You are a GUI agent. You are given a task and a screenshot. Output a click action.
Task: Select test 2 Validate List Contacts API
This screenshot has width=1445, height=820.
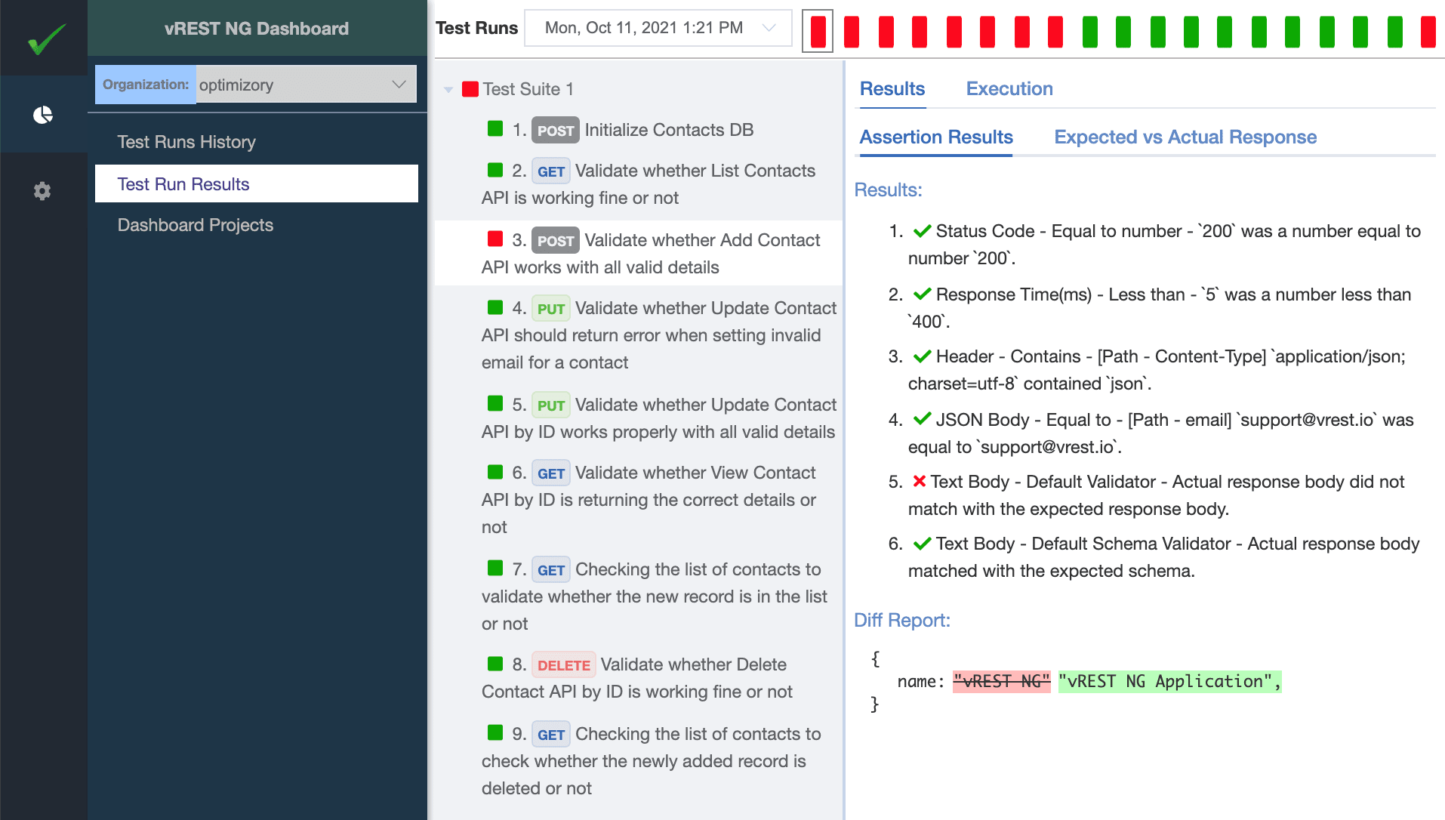[639, 184]
